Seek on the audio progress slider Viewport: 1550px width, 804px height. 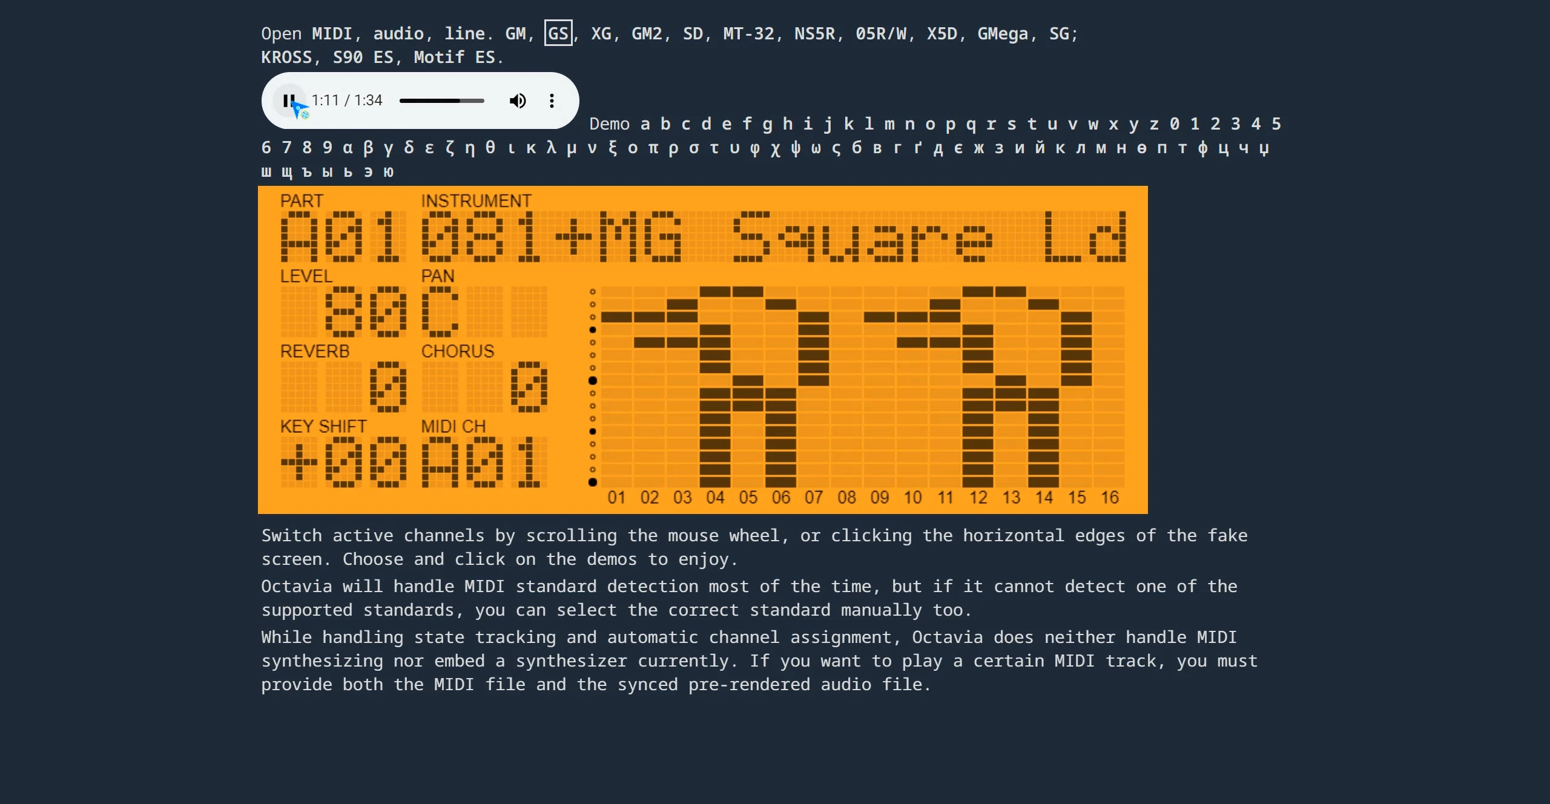[441, 100]
